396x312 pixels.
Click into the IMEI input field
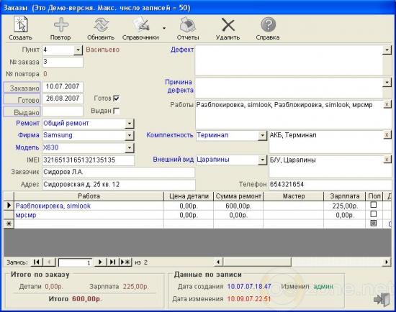(x=88, y=160)
